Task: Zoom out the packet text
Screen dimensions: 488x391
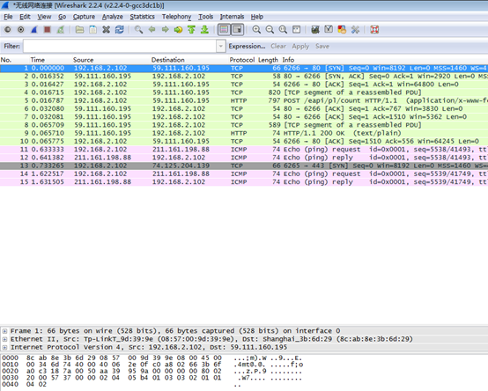Action: coord(270,30)
